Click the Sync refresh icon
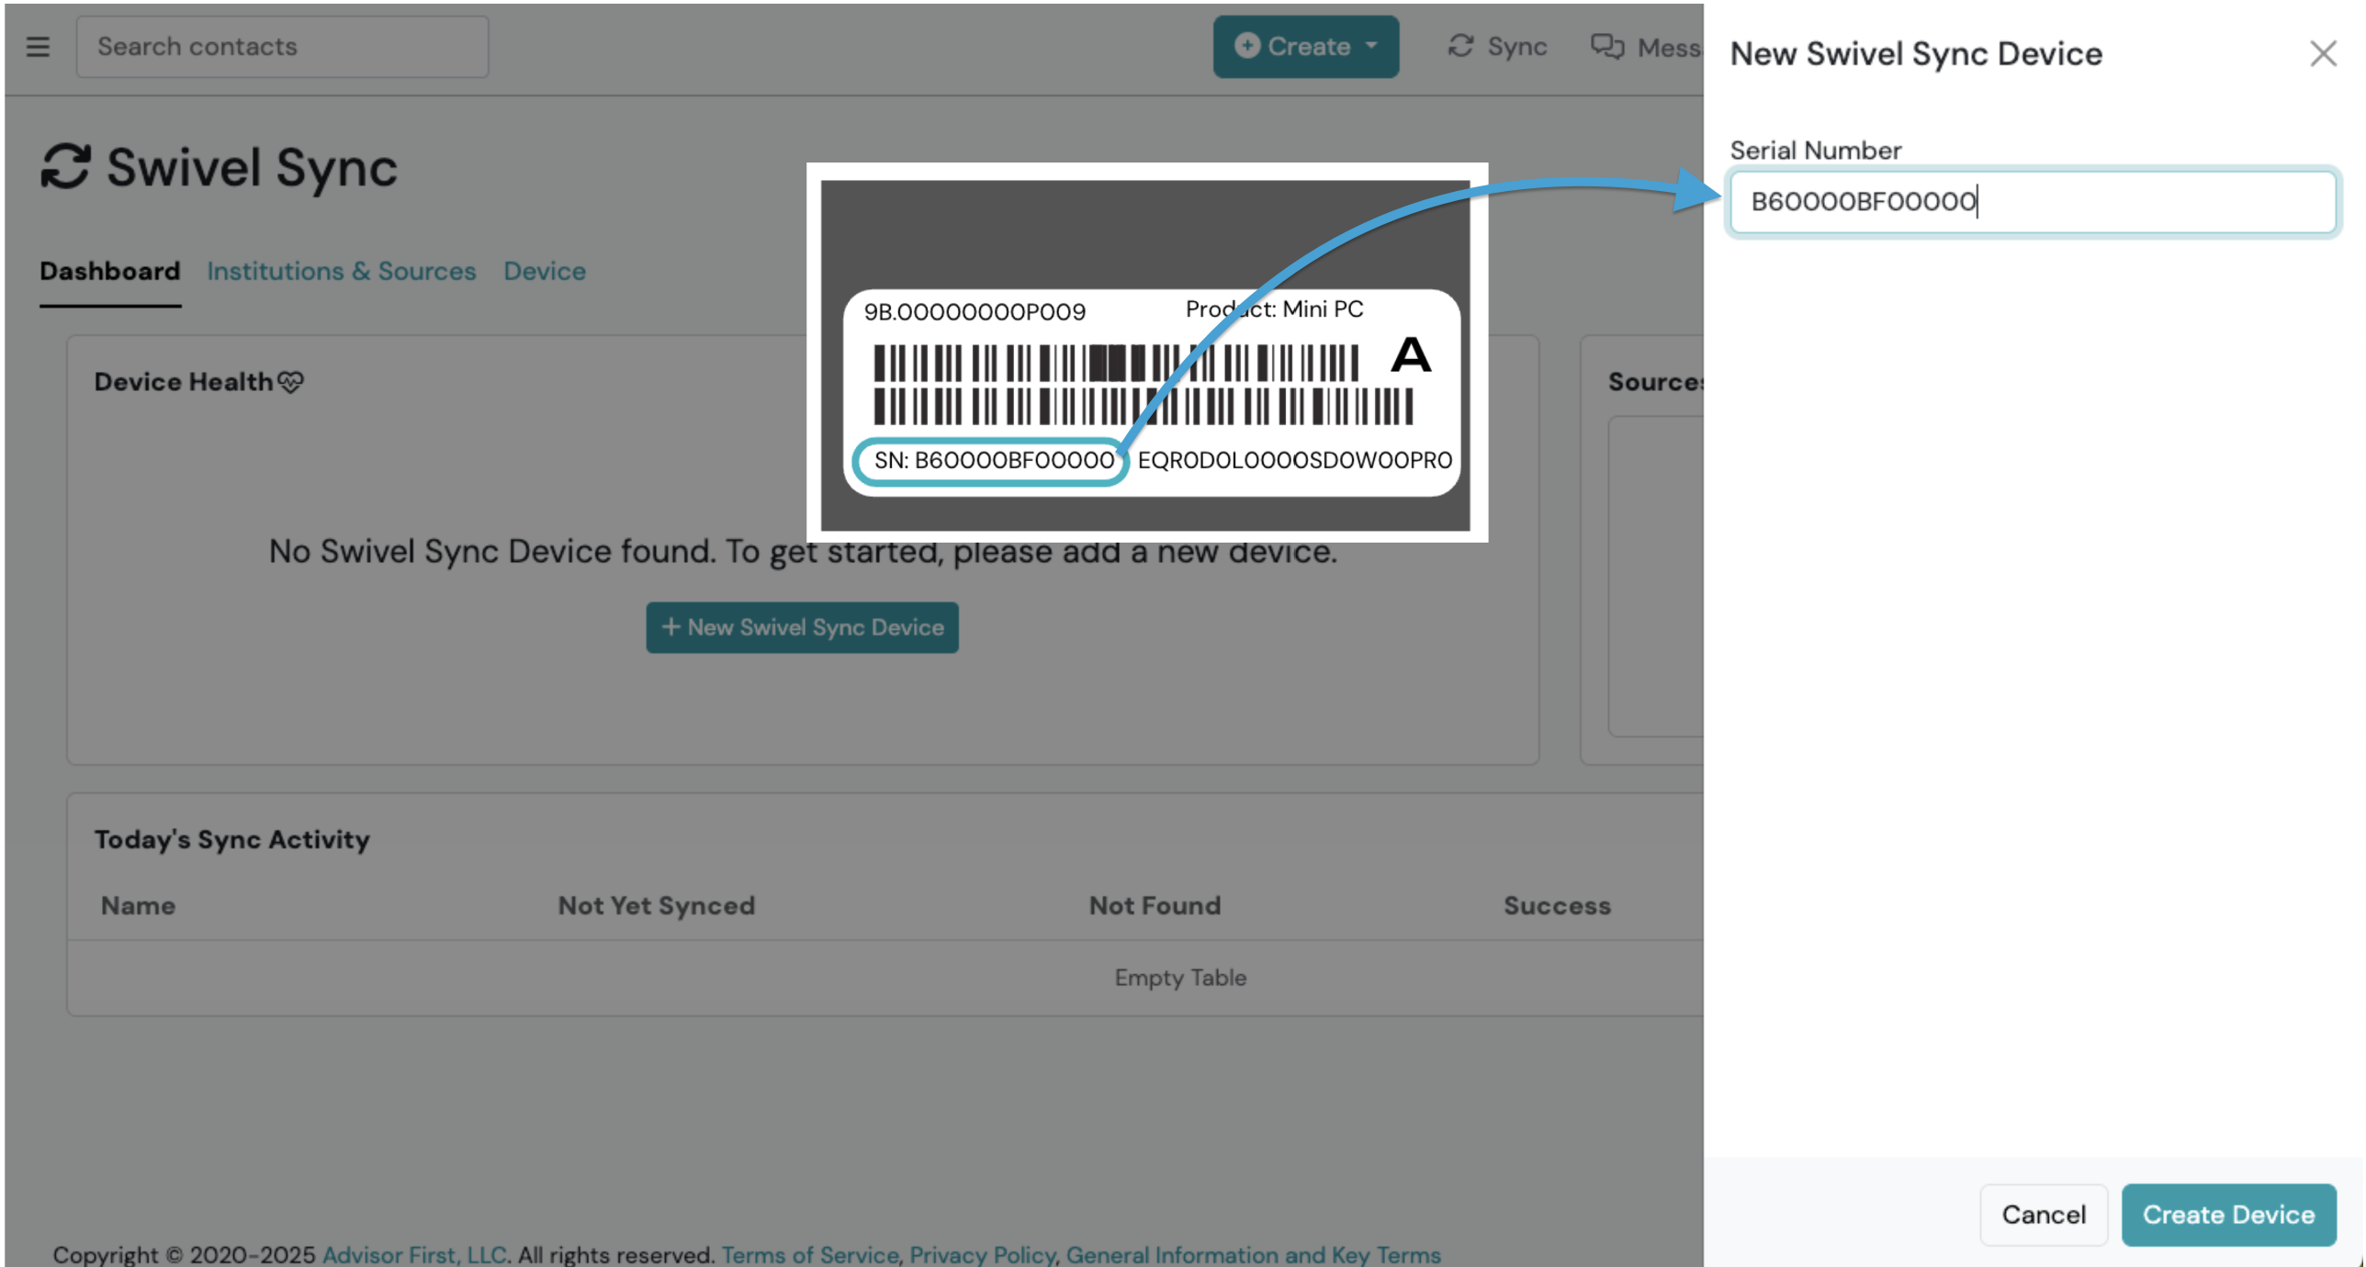This screenshot has height=1267, width=2366. pyautogui.click(x=1460, y=46)
